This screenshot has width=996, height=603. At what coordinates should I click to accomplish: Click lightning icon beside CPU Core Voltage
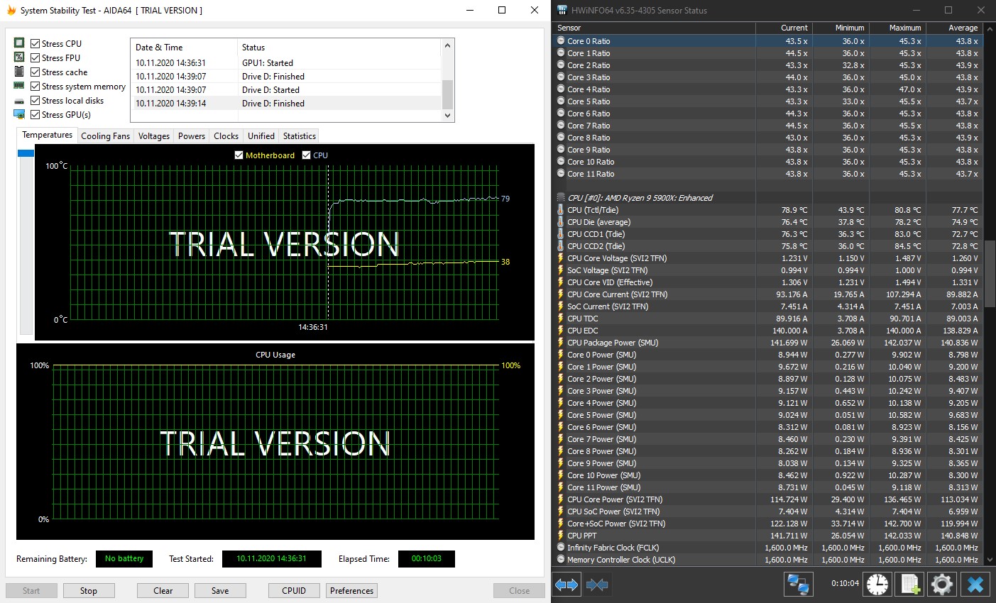pos(561,258)
